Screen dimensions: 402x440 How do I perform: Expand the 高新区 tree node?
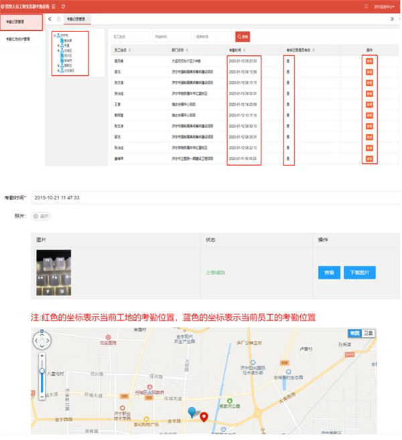click(x=58, y=66)
